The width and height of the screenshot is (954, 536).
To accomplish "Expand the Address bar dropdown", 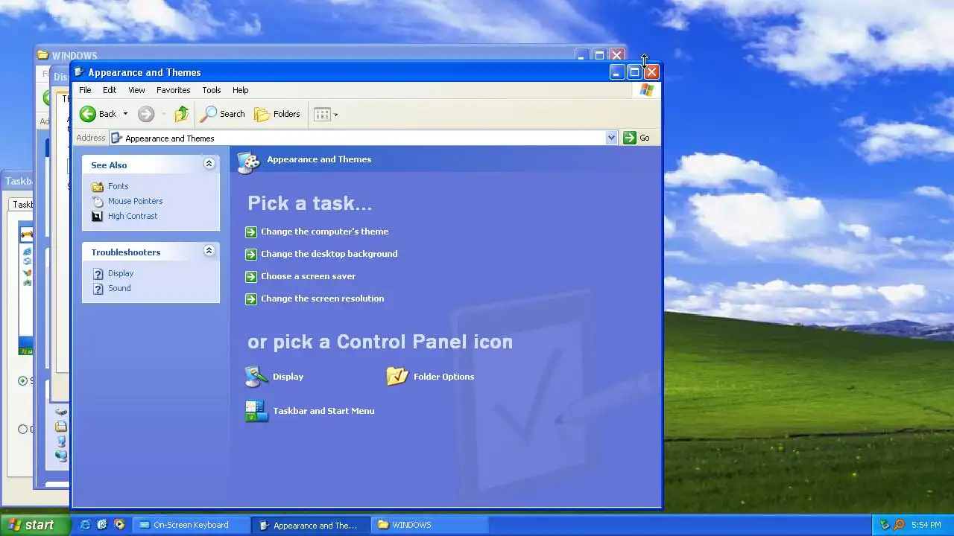I will coord(611,138).
